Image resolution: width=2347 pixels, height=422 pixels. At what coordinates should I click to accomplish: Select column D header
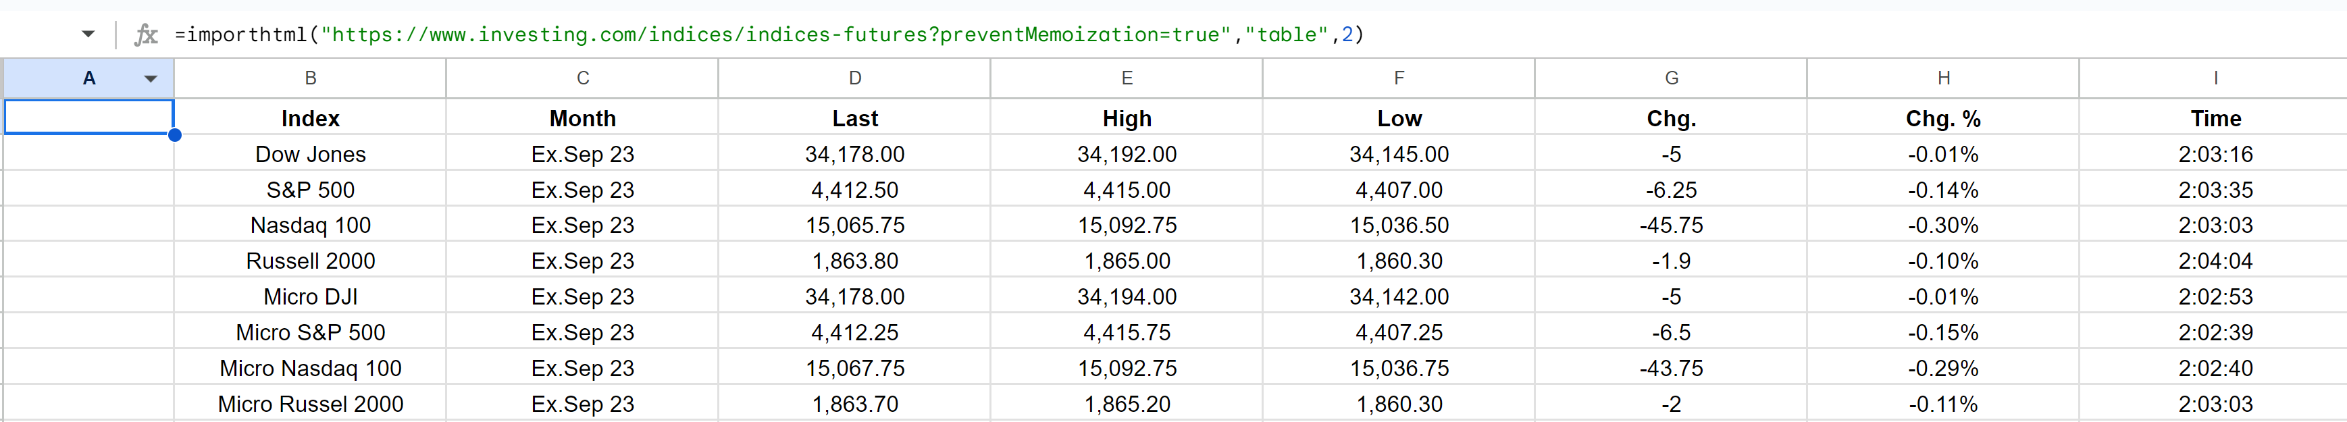(x=854, y=78)
